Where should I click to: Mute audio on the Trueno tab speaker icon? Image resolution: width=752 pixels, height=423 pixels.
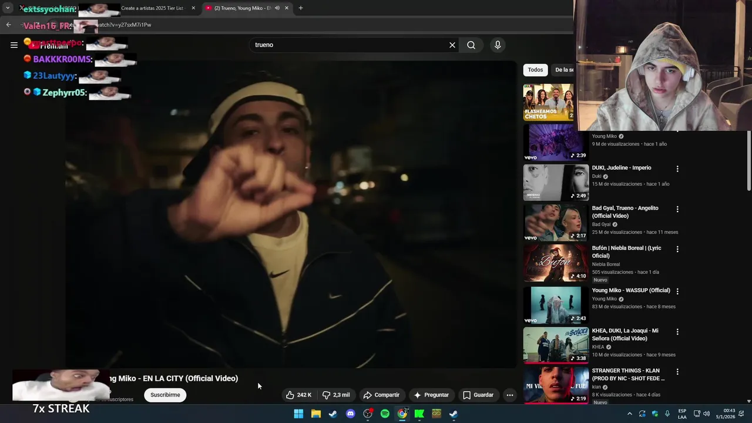(x=277, y=8)
